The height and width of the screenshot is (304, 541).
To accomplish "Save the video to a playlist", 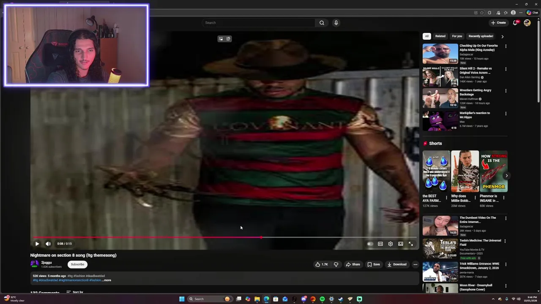I will coord(374,264).
